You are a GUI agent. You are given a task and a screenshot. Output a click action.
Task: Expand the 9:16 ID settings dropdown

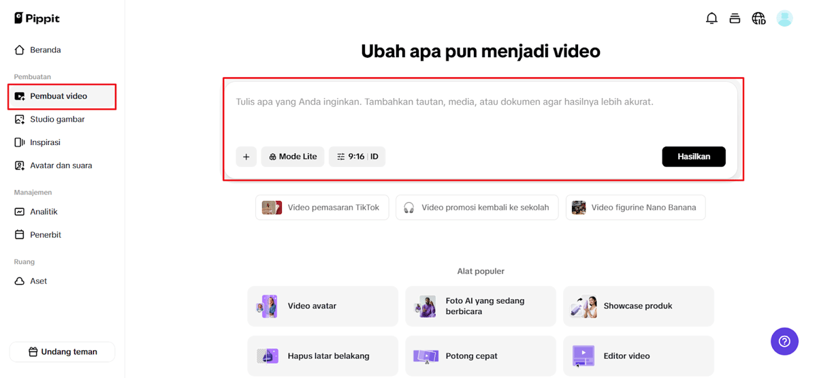357,157
